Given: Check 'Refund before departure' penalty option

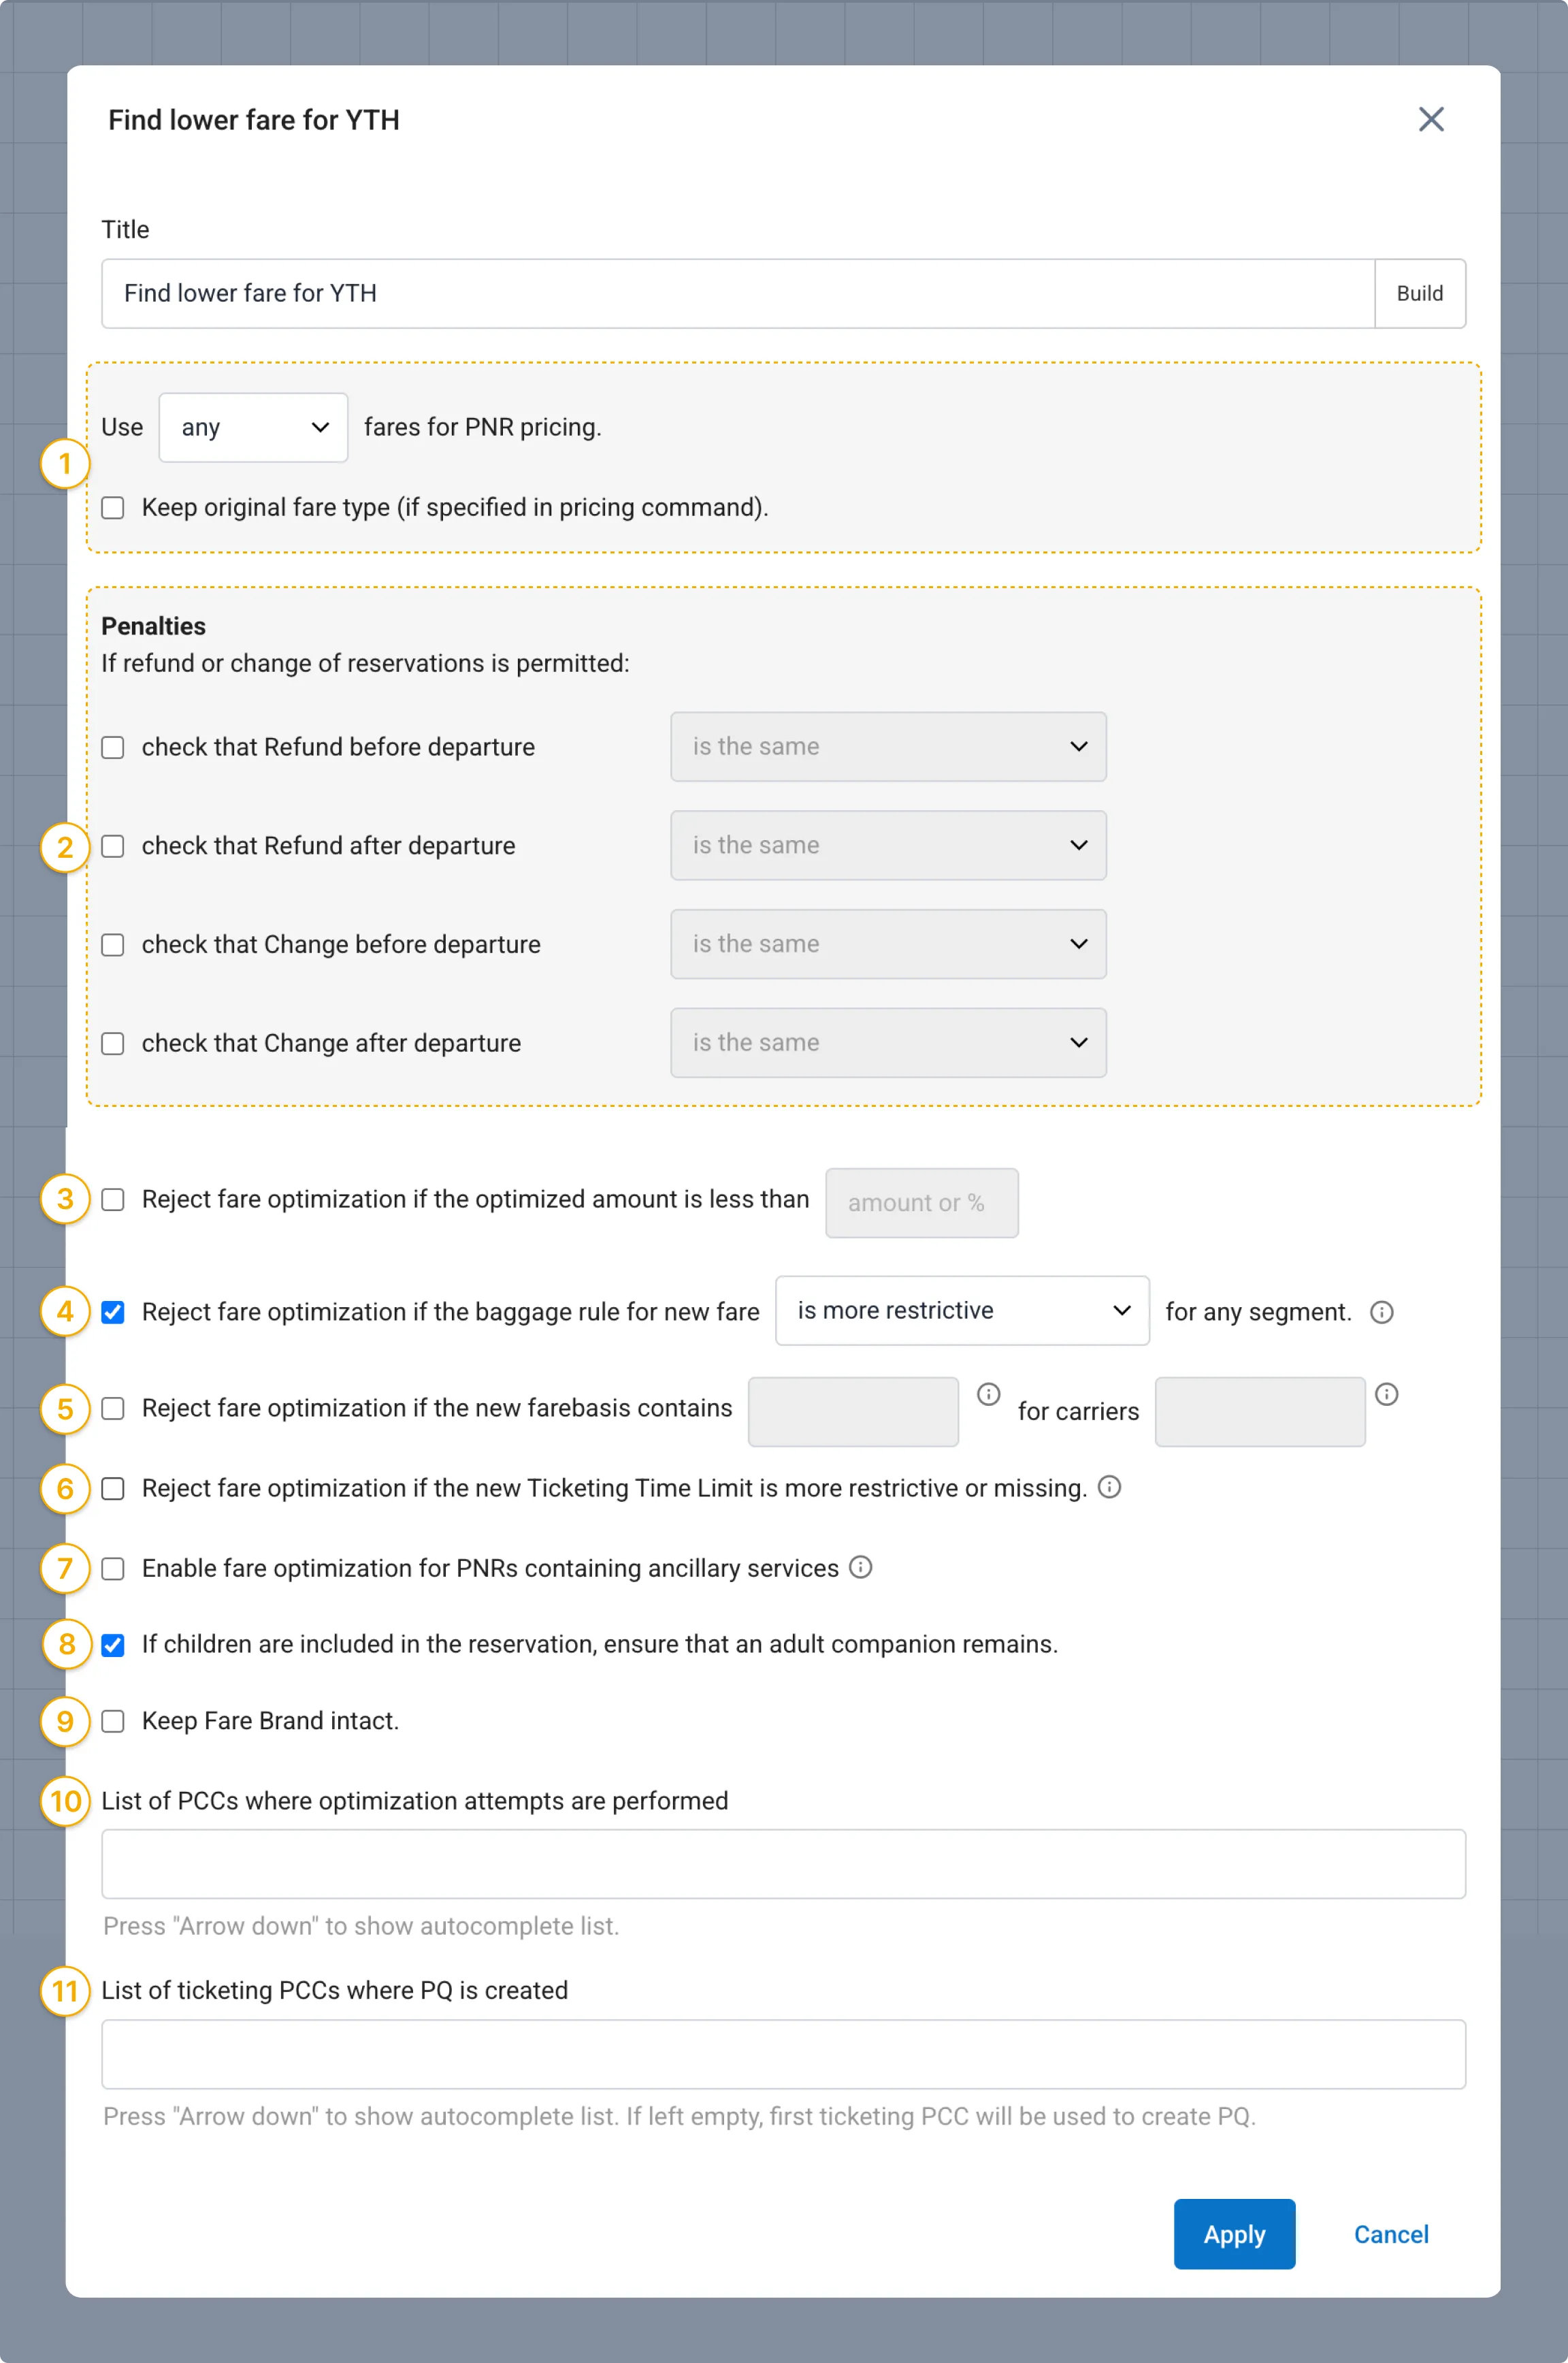Looking at the screenshot, I should (113, 748).
